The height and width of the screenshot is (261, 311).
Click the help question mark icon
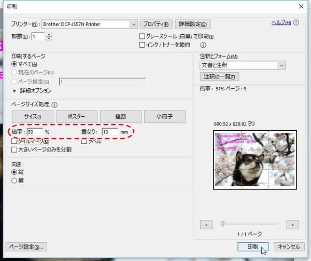coord(296,23)
